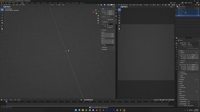
Task: Click the zoom view icon in left viewport
Action: 98,16
